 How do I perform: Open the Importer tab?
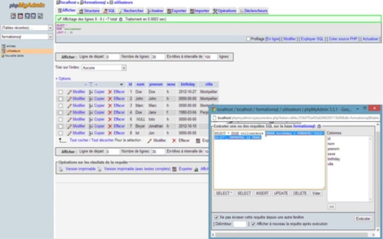pyautogui.click(x=199, y=11)
